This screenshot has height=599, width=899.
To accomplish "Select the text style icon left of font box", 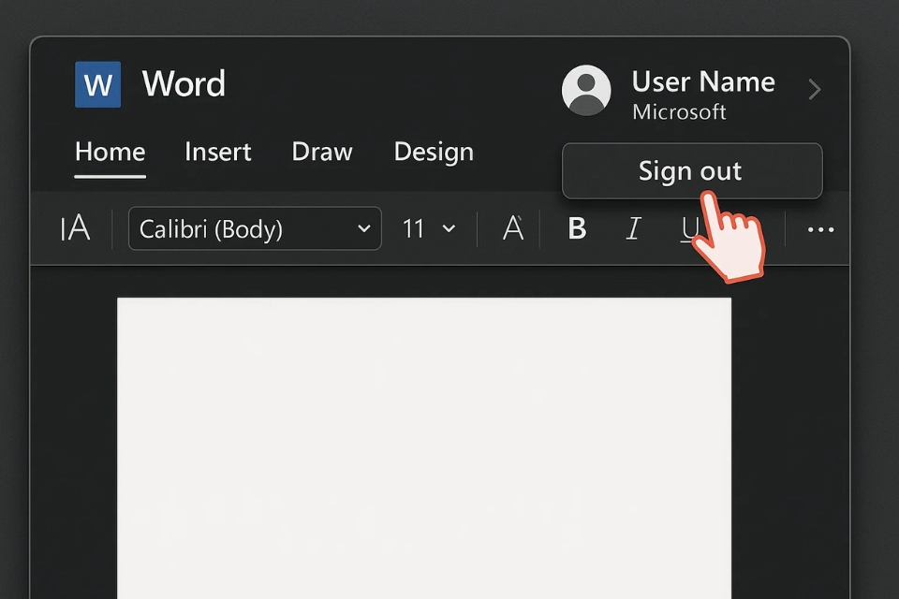I will pyautogui.click(x=75, y=228).
